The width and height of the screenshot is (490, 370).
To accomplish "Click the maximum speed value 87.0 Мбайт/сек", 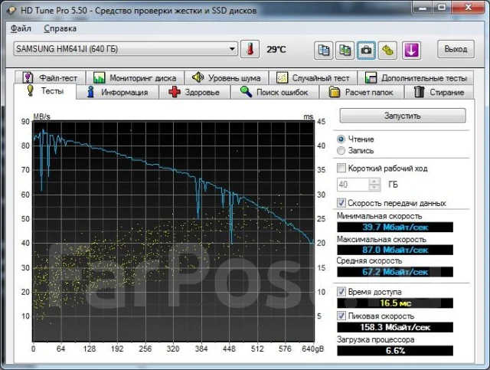I will click(395, 250).
